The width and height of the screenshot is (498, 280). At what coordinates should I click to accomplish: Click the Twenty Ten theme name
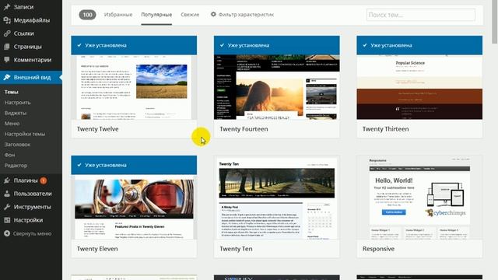pyautogui.click(x=236, y=249)
